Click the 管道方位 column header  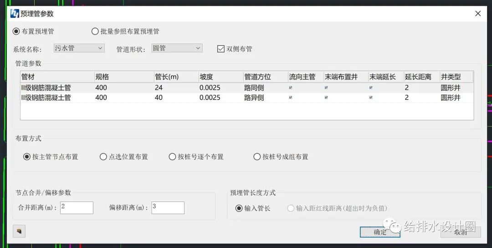pos(266,77)
